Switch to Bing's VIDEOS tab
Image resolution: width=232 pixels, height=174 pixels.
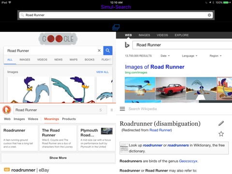(x=162, y=35)
